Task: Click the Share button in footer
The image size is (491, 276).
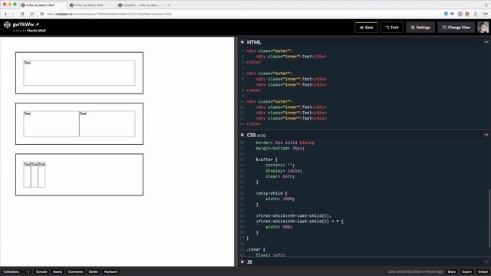Action: tap(452, 271)
